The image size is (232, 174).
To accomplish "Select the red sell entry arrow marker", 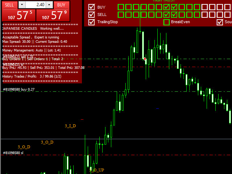I will tap(145, 59).
